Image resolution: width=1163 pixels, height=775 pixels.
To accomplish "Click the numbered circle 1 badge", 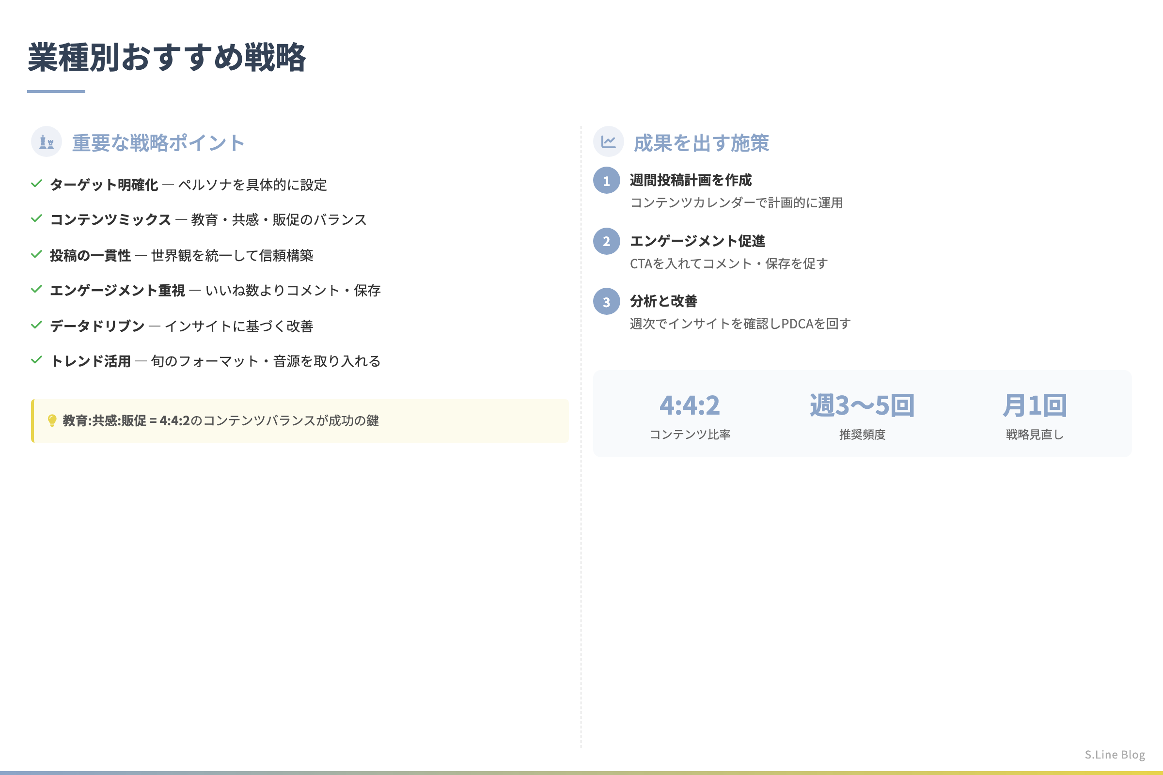I will (x=607, y=180).
